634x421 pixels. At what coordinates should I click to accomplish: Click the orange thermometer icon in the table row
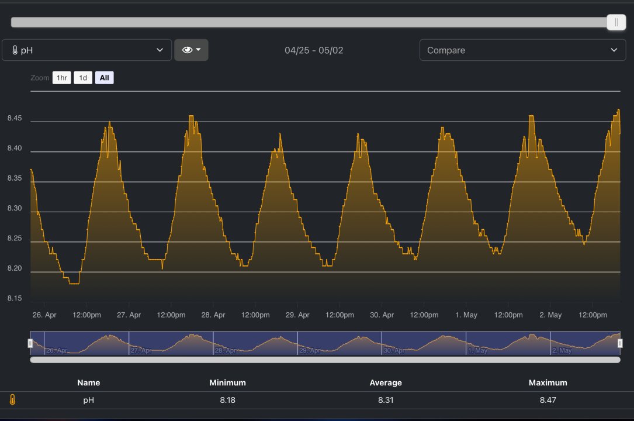point(12,400)
